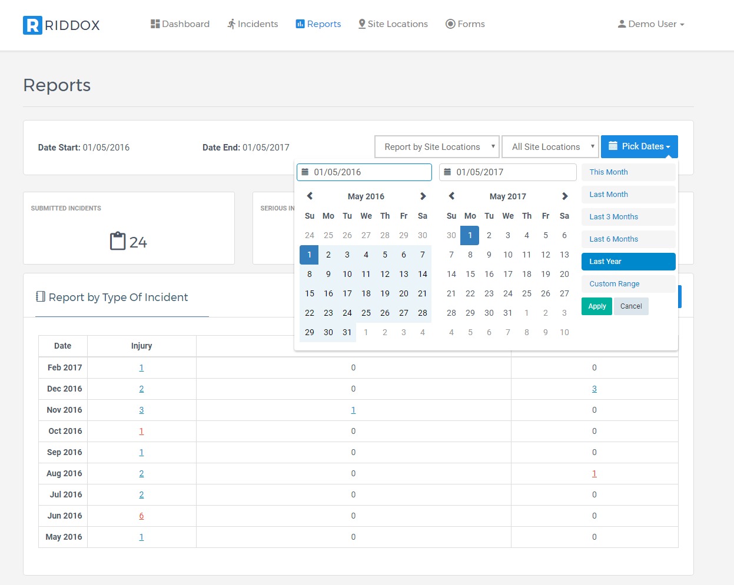Image resolution: width=734 pixels, height=585 pixels.
Task: Go to previous month on May 2016 calendar
Action: 310,196
